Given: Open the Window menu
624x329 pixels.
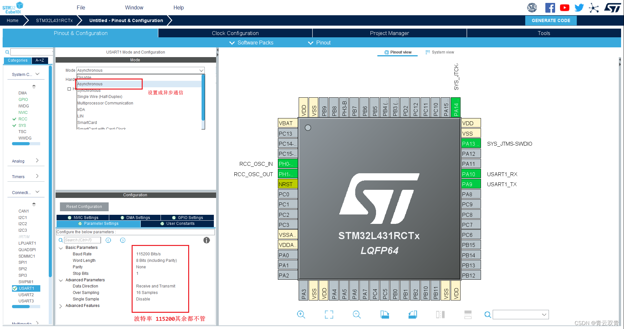Looking at the screenshot, I should point(134,7).
